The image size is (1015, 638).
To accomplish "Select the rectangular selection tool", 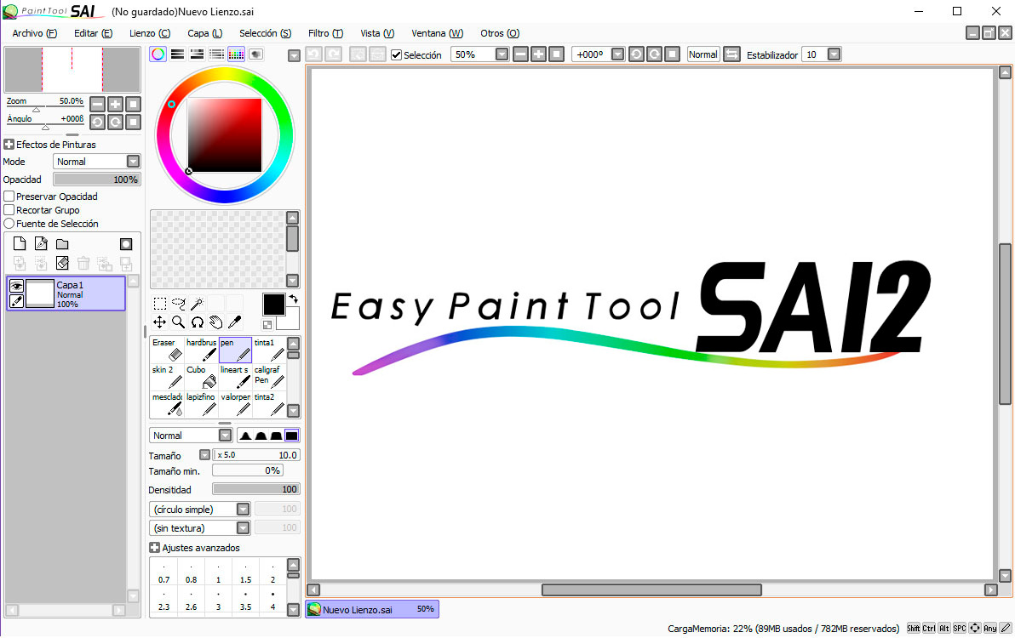I will tap(159, 303).
